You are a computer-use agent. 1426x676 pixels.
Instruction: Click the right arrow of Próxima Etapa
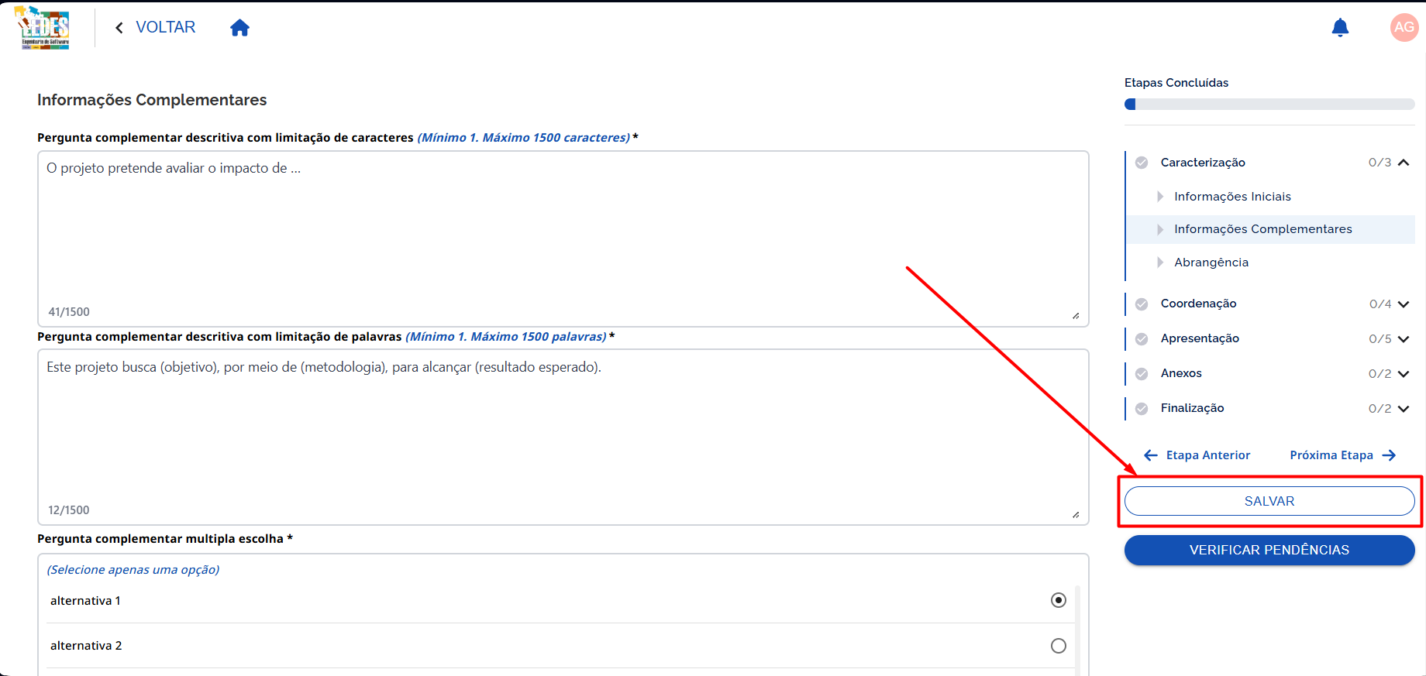[x=1389, y=455]
